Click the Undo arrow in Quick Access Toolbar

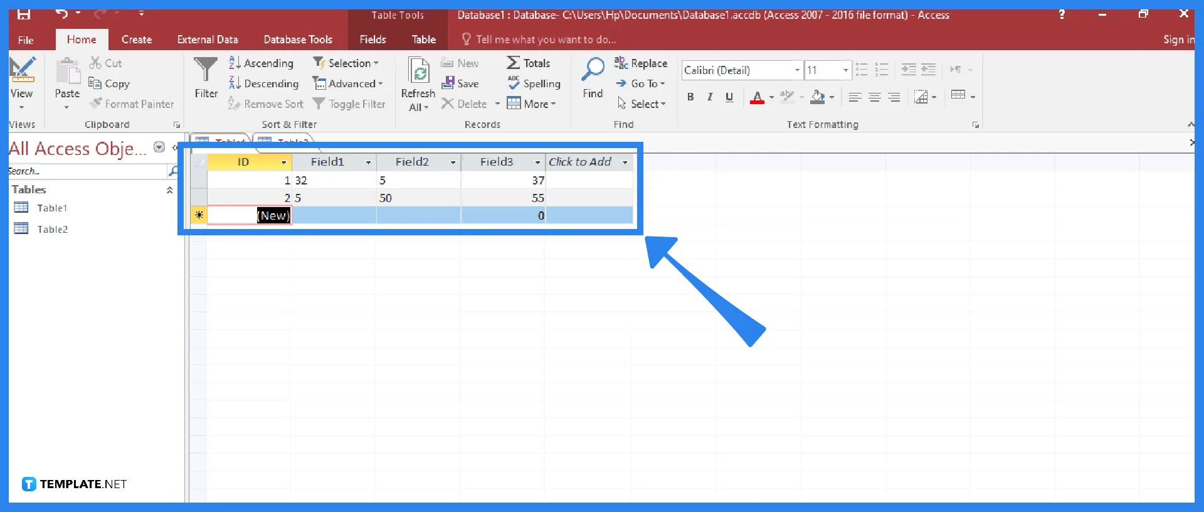[61, 14]
